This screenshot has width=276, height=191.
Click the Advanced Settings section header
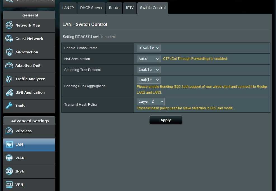point(29,121)
